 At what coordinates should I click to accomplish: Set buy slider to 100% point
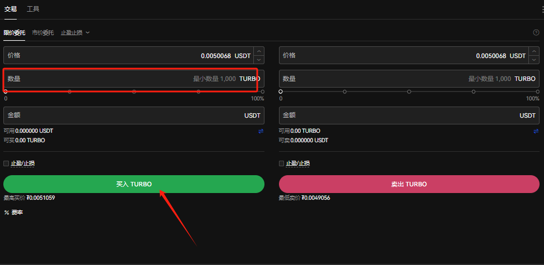coord(263,91)
